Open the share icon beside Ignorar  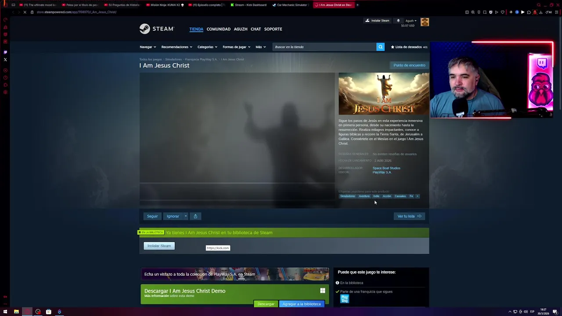[x=195, y=216]
